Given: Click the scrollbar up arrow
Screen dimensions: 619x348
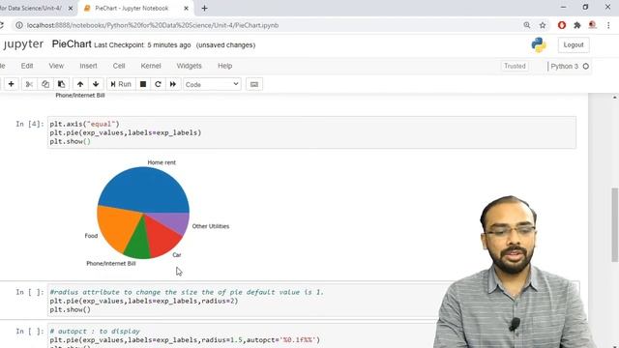Looking at the screenshot, I should click(x=615, y=97).
